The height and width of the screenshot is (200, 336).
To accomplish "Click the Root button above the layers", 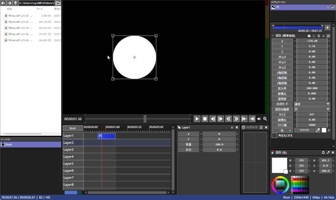I will (73, 128).
